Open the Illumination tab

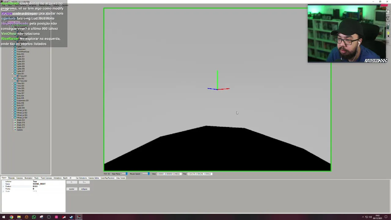[28, 178]
